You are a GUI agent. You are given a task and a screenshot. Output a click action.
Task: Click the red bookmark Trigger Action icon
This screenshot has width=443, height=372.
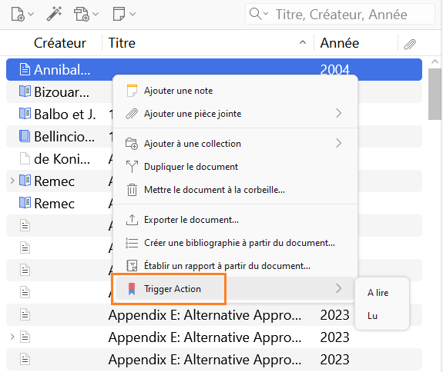point(132,289)
